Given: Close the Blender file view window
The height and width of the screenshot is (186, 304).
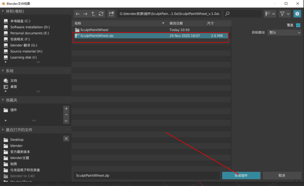Looking at the screenshot, I should 298,4.
